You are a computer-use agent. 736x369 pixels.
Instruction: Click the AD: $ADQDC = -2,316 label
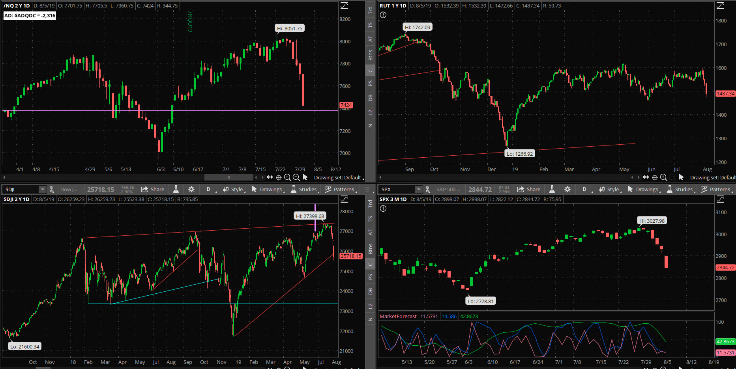point(30,15)
